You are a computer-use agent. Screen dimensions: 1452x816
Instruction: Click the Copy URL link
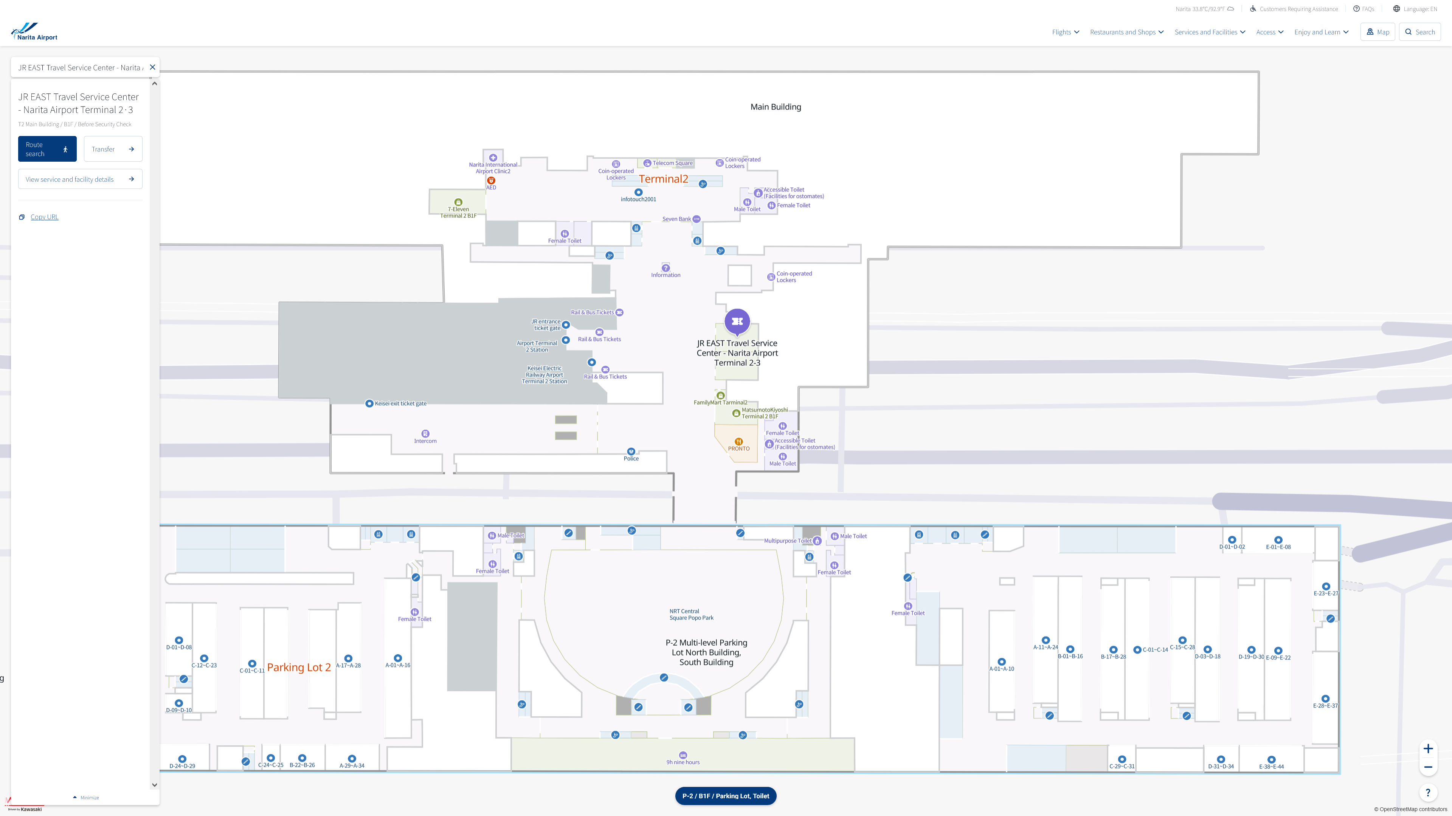(45, 217)
